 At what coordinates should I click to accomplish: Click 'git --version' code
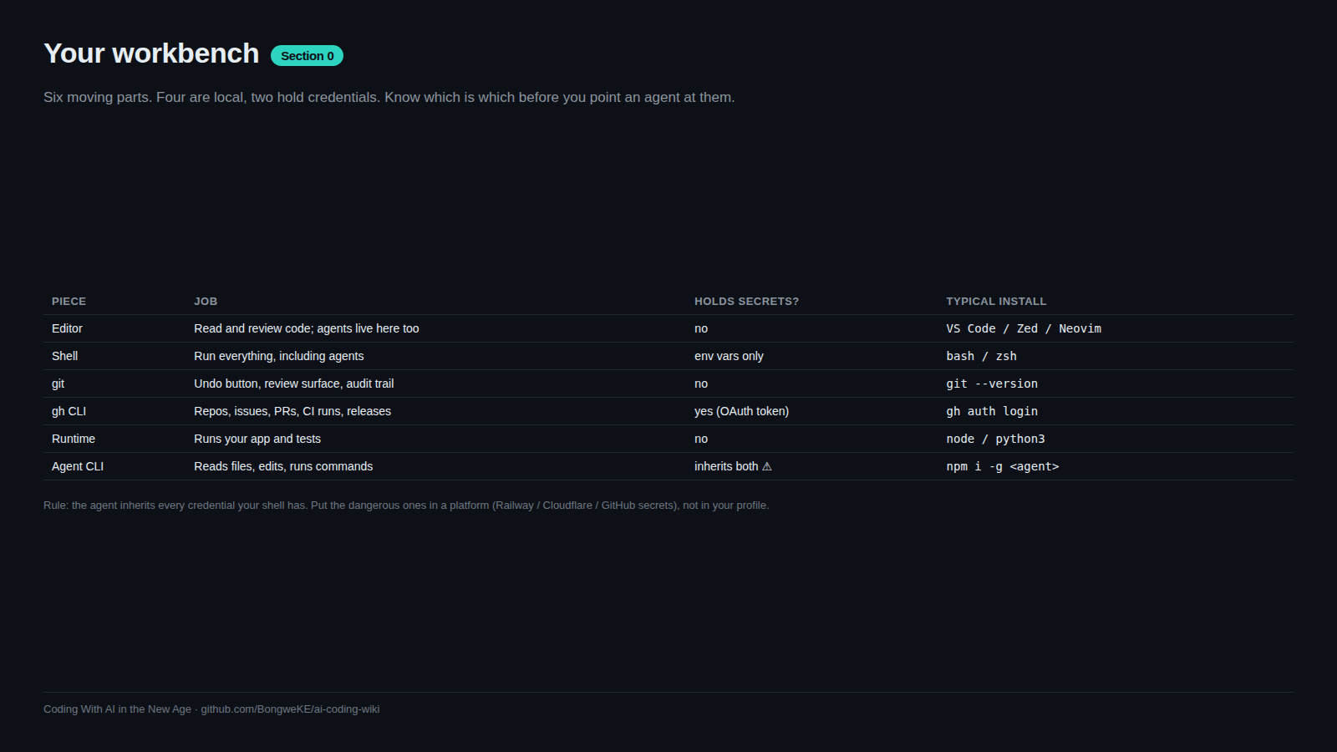(x=992, y=384)
